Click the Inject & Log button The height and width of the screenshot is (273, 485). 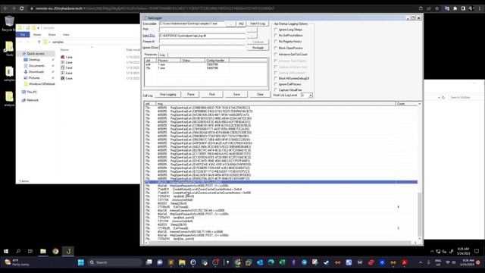coord(258,24)
